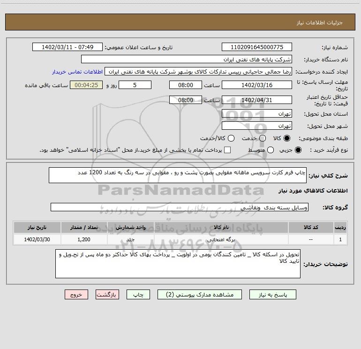
Task: Click the remaining time field 00:04:25
Action: (86, 85)
